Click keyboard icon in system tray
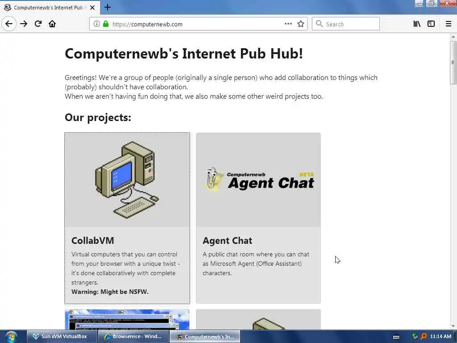The image size is (457, 343). (396, 337)
